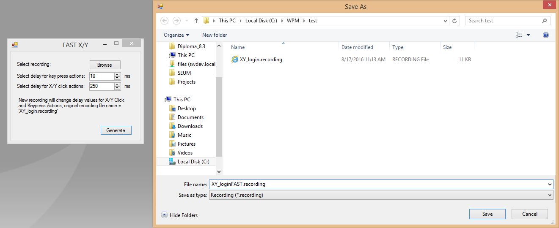The image size is (559, 228).
Task: Click Browse in FAST X/Y window
Action: click(105, 65)
